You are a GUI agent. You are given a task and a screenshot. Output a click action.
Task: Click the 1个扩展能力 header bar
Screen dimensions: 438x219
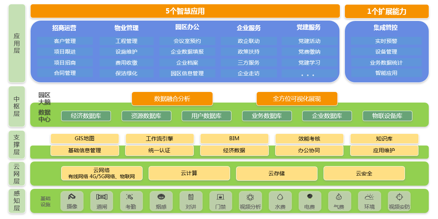[x=387, y=11]
